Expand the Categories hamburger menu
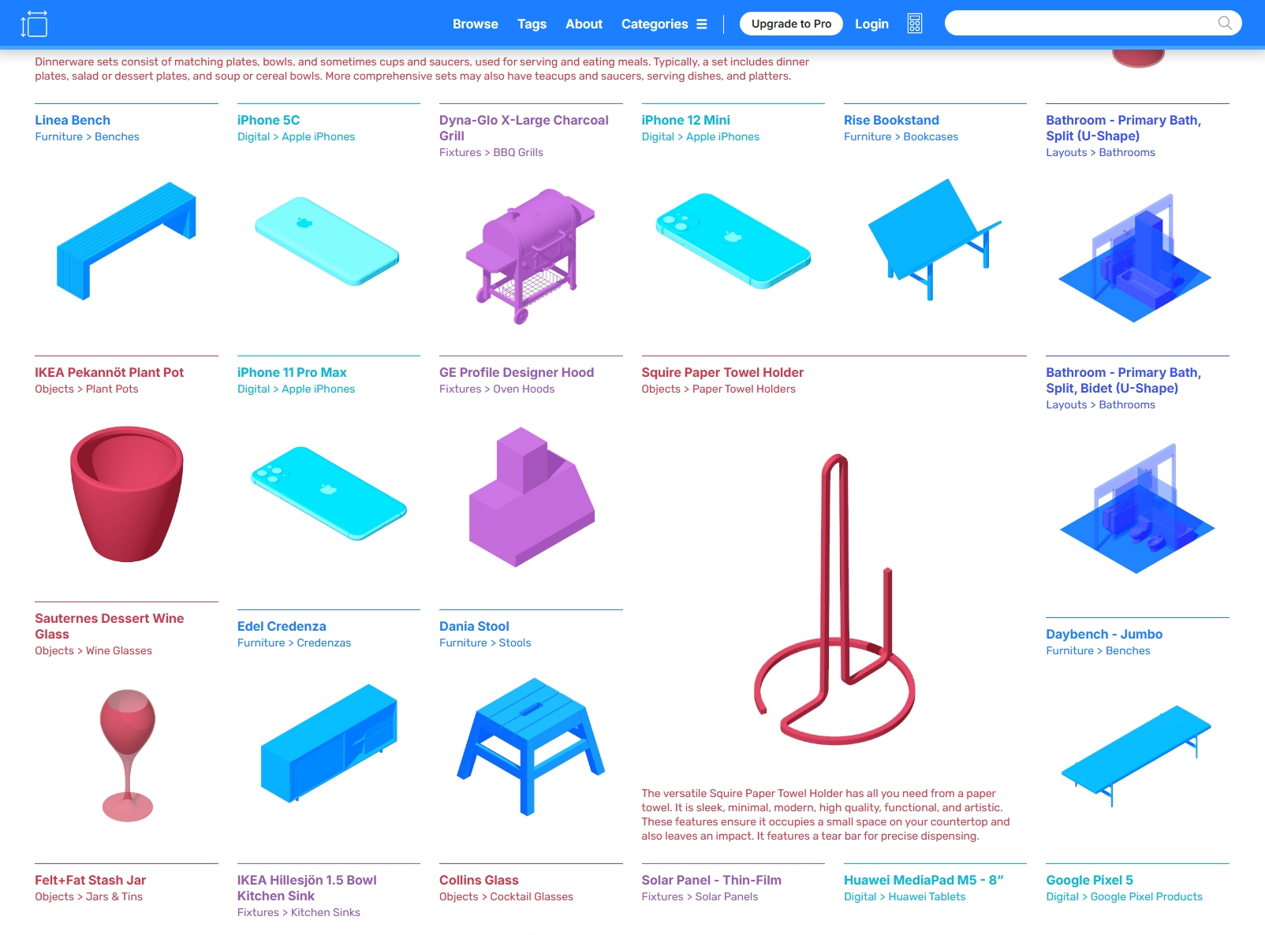The width and height of the screenshot is (1265, 935). [702, 24]
